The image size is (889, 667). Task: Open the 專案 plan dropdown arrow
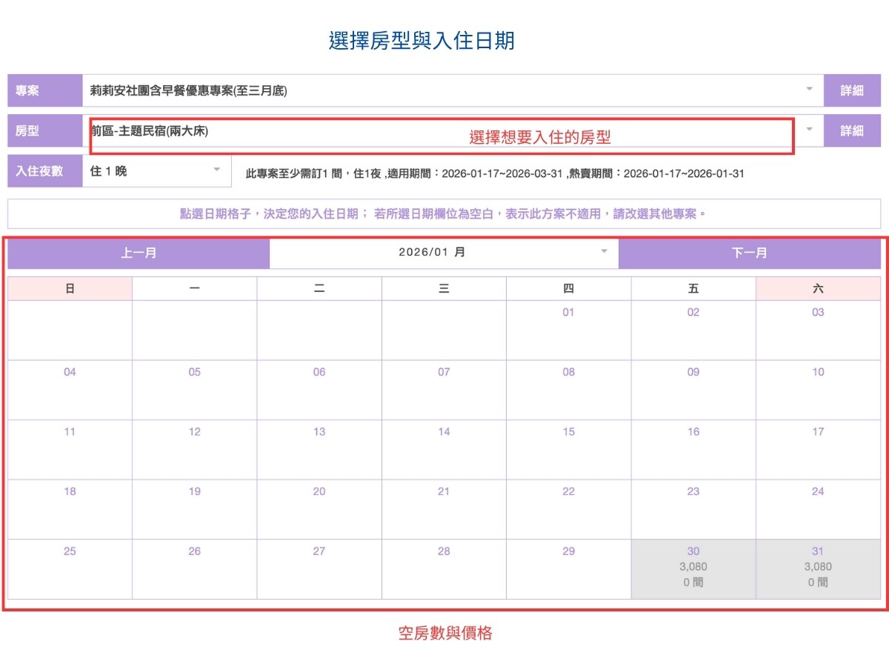tap(808, 90)
